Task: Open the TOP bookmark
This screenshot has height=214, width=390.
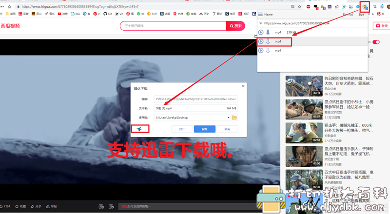Action: click(x=152, y=14)
